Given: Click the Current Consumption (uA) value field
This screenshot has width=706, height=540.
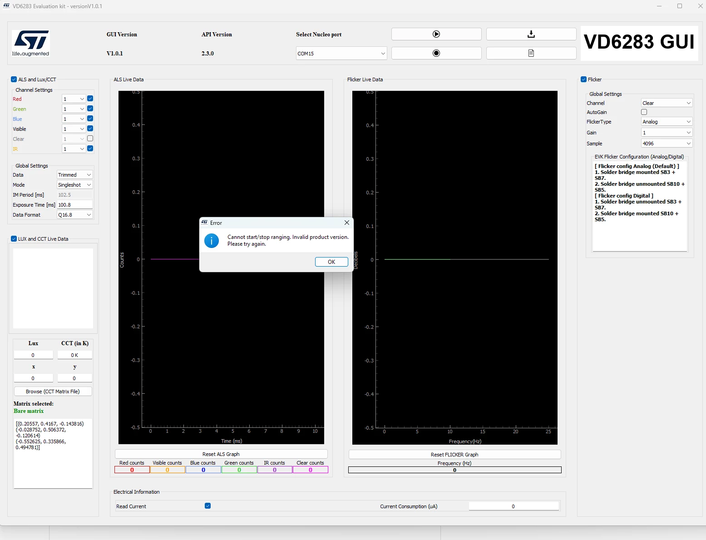Looking at the screenshot, I should [513, 506].
